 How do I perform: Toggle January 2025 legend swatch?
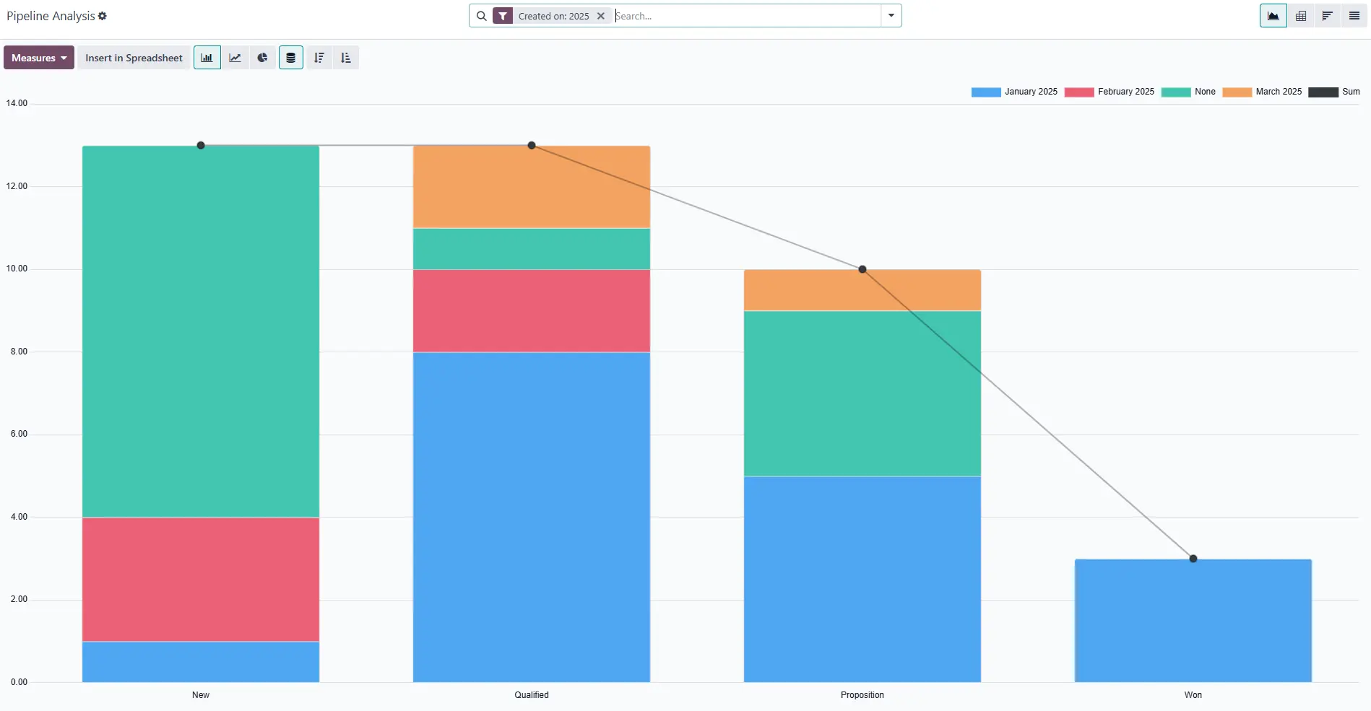tap(986, 92)
